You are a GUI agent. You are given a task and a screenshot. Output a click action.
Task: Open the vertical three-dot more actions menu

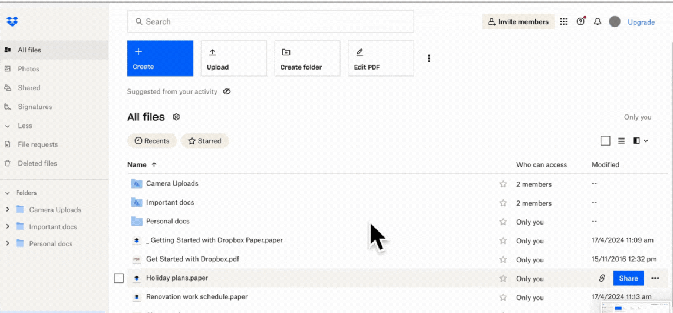(429, 58)
